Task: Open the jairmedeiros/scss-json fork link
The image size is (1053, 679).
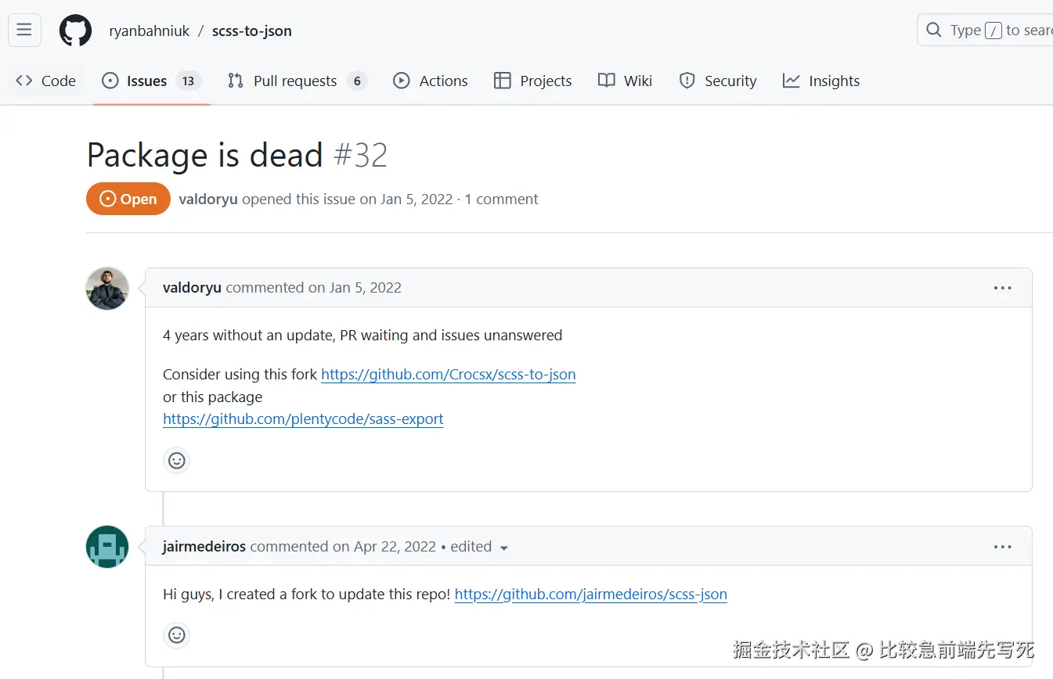Action: coord(591,595)
